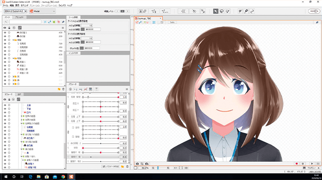Select the manual mesh edit tool

(x=154, y=11)
